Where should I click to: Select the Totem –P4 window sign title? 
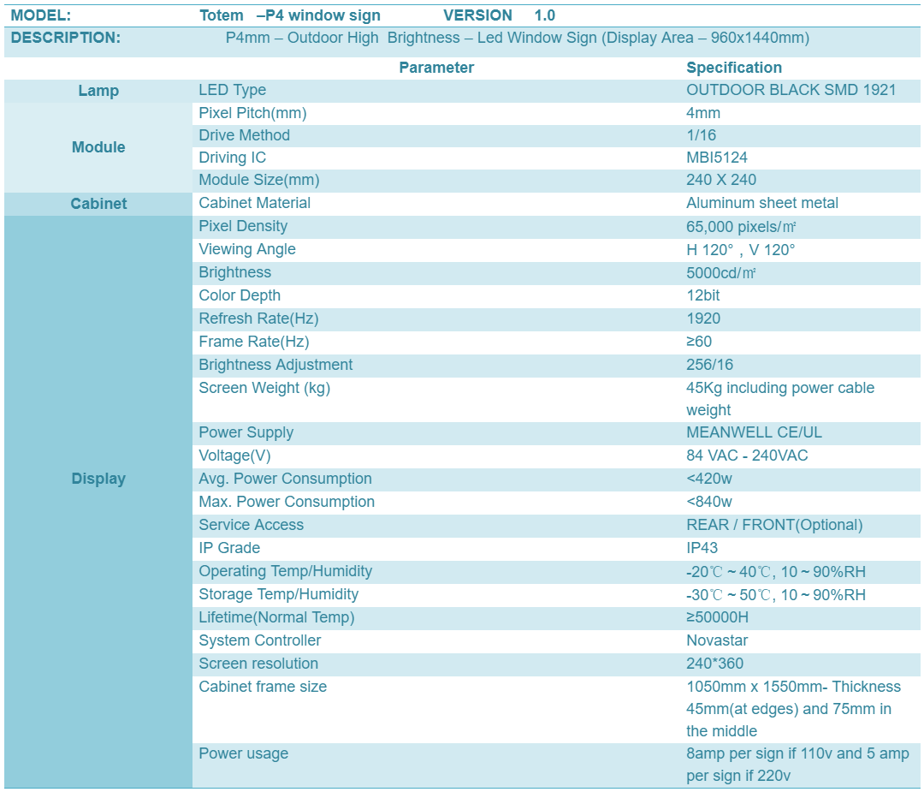coord(290,15)
